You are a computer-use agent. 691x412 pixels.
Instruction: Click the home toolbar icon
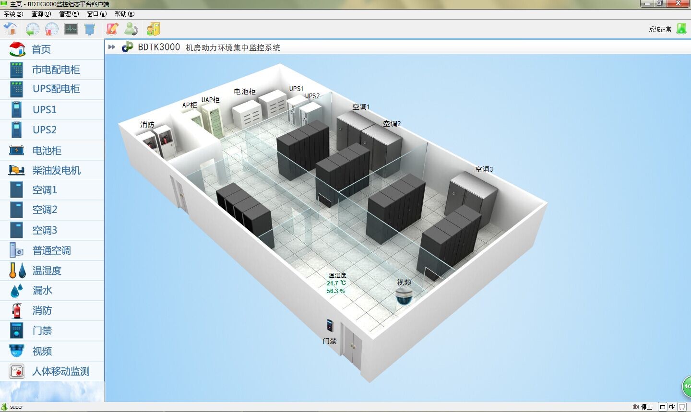click(11, 29)
